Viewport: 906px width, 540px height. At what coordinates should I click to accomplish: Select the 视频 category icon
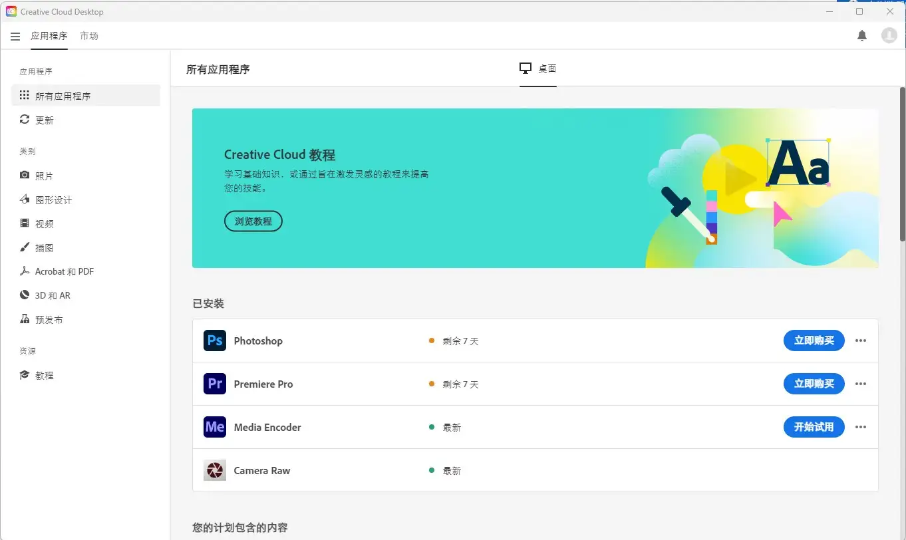[x=25, y=223]
